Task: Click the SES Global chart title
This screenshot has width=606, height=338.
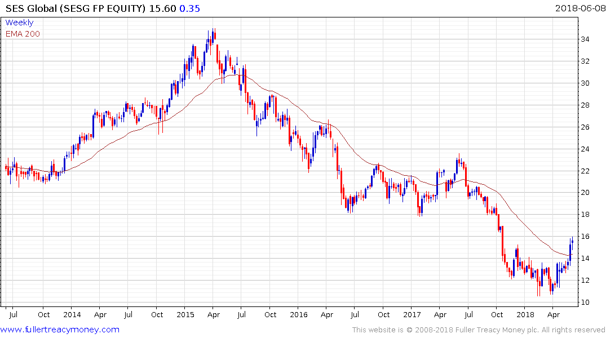Action: tap(76, 8)
